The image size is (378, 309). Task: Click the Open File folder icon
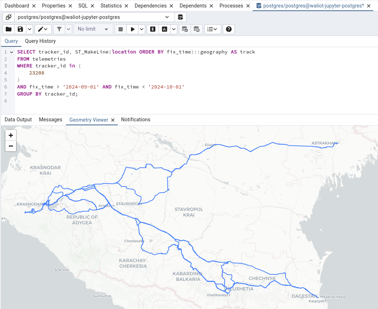[x=9, y=29]
